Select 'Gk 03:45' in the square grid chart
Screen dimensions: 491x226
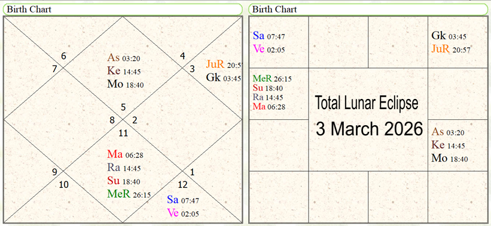tap(449, 36)
